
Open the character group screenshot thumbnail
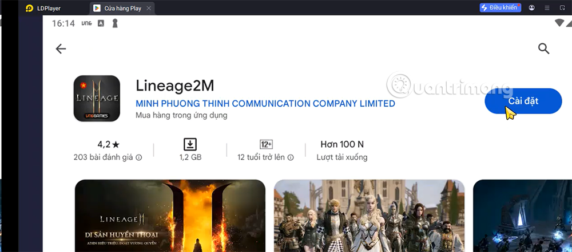tap(369, 216)
